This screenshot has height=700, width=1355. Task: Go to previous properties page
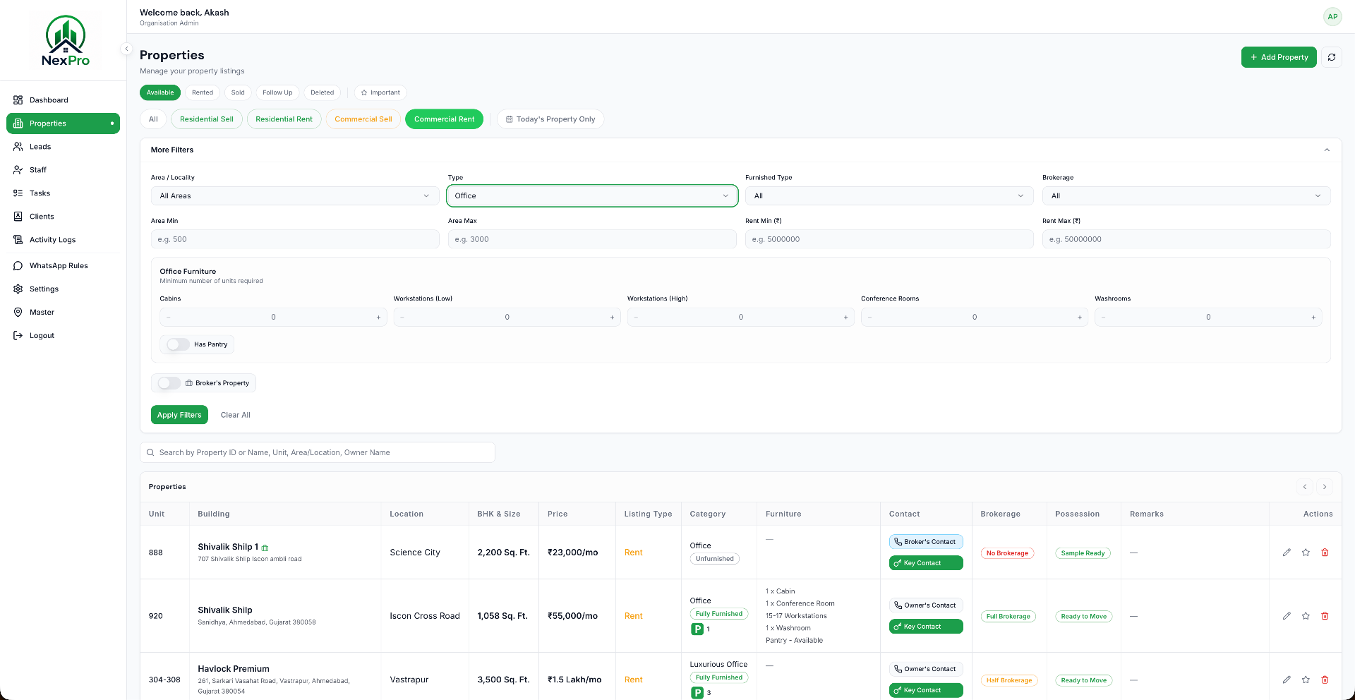[1305, 487]
